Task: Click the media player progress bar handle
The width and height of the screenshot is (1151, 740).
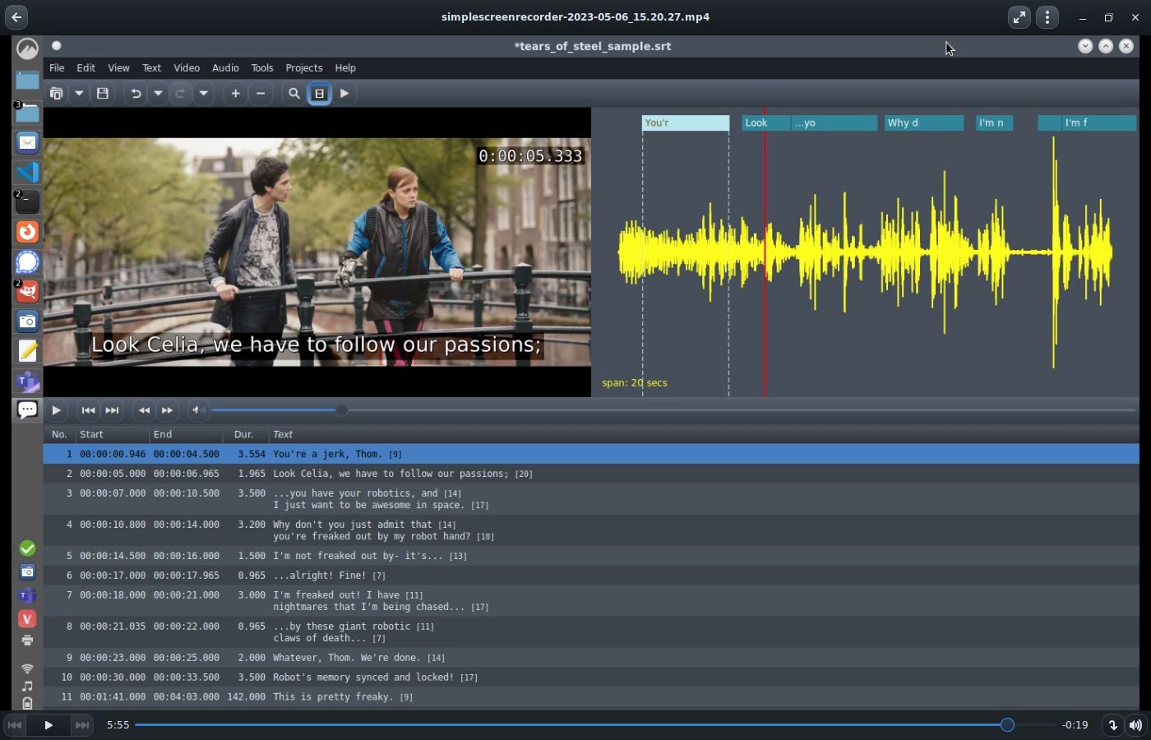Action: click(x=1007, y=725)
